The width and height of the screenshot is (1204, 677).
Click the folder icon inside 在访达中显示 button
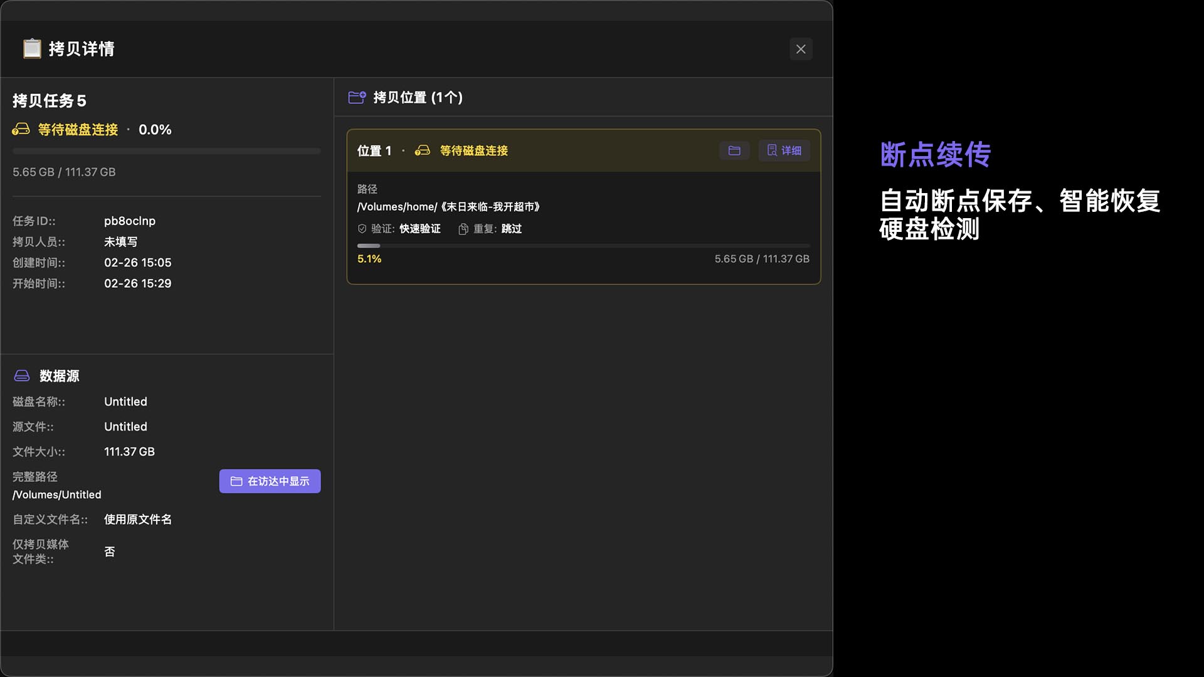pos(236,481)
